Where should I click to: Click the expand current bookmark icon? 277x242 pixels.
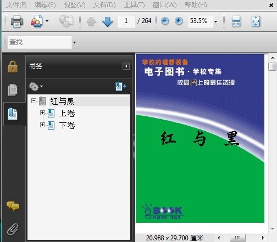coord(121,86)
